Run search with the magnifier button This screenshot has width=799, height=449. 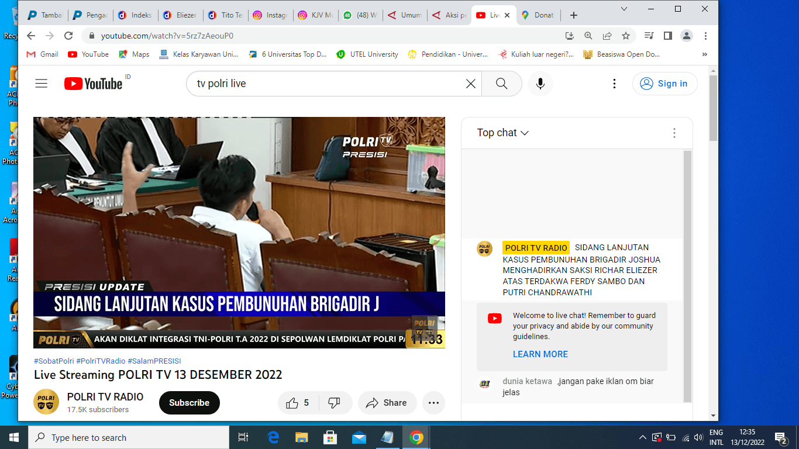tap(501, 84)
